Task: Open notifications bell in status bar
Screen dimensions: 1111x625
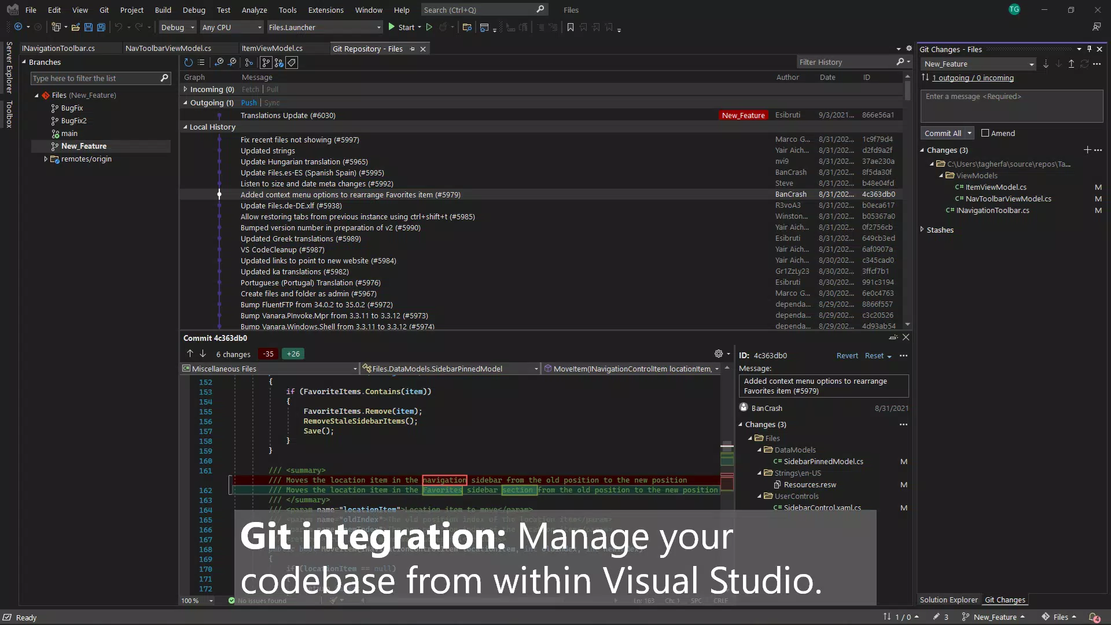Action: [x=1094, y=617]
